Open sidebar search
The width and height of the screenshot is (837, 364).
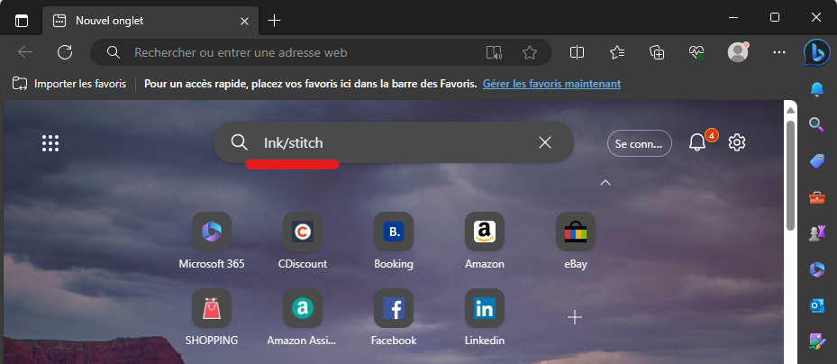point(816,124)
